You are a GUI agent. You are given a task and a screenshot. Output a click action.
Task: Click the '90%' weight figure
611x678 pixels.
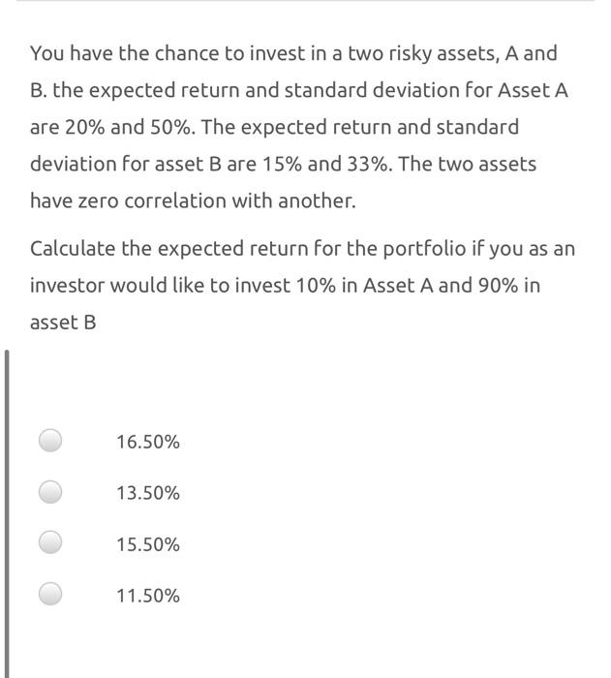[x=499, y=286]
